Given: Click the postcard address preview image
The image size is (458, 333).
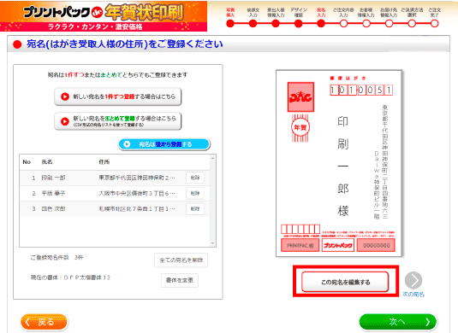Looking at the screenshot, I should click(339, 163).
